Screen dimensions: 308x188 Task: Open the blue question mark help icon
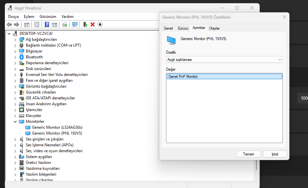(47, 24)
